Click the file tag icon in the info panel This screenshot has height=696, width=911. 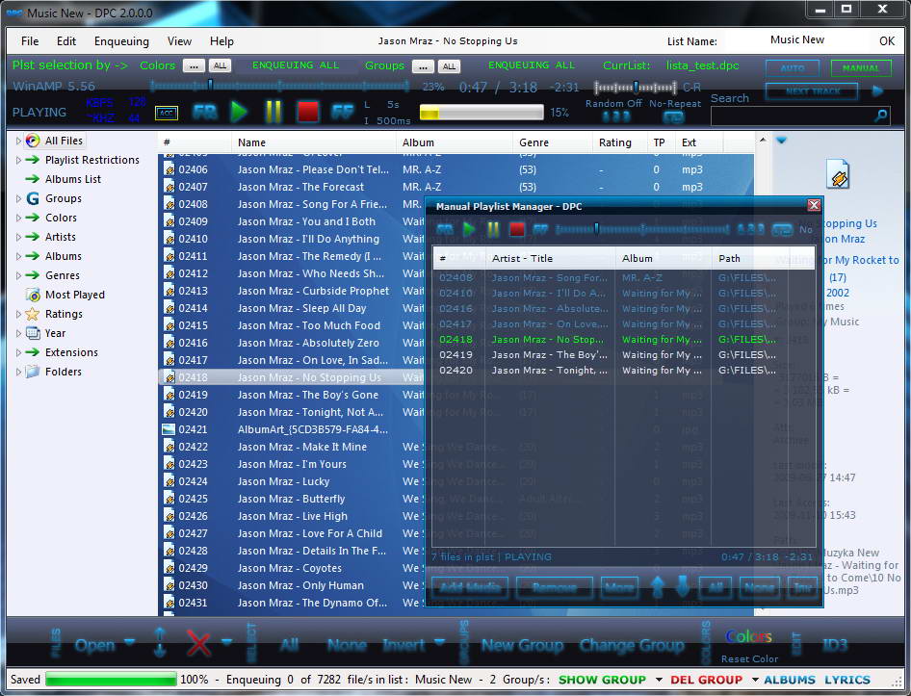[x=838, y=174]
